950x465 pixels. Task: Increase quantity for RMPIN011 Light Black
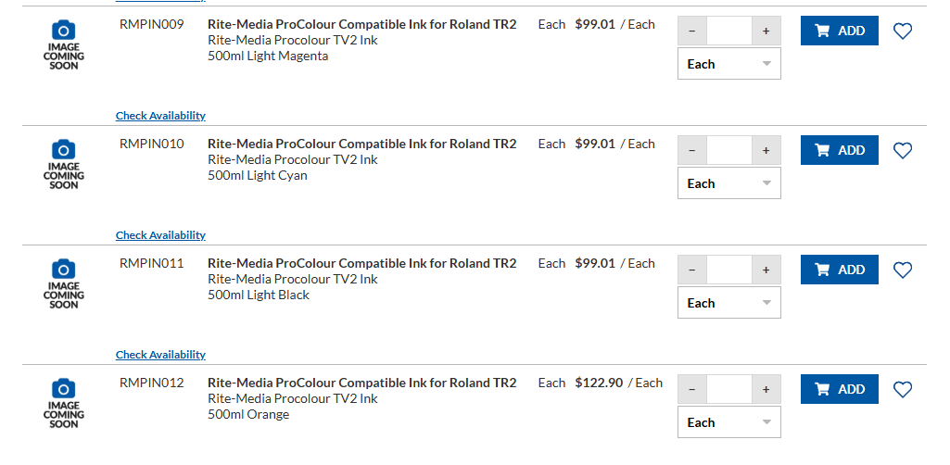click(766, 270)
